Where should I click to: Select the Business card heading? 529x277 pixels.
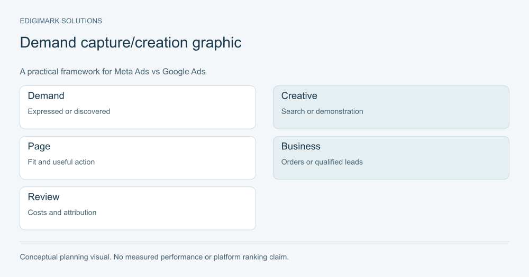point(300,146)
